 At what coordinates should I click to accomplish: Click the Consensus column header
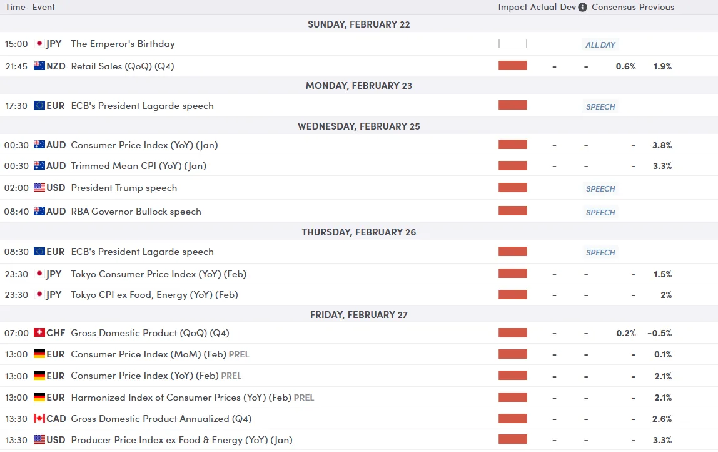pyautogui.click(x=614, y=8)
